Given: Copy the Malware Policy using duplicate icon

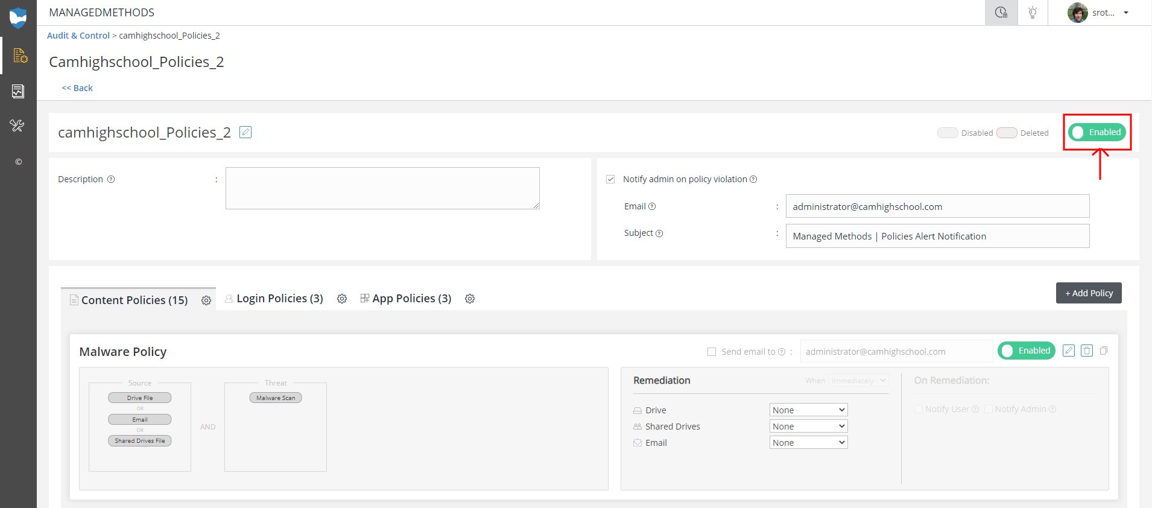Looking at the screenshot, I should click(x=1104, y=351).
